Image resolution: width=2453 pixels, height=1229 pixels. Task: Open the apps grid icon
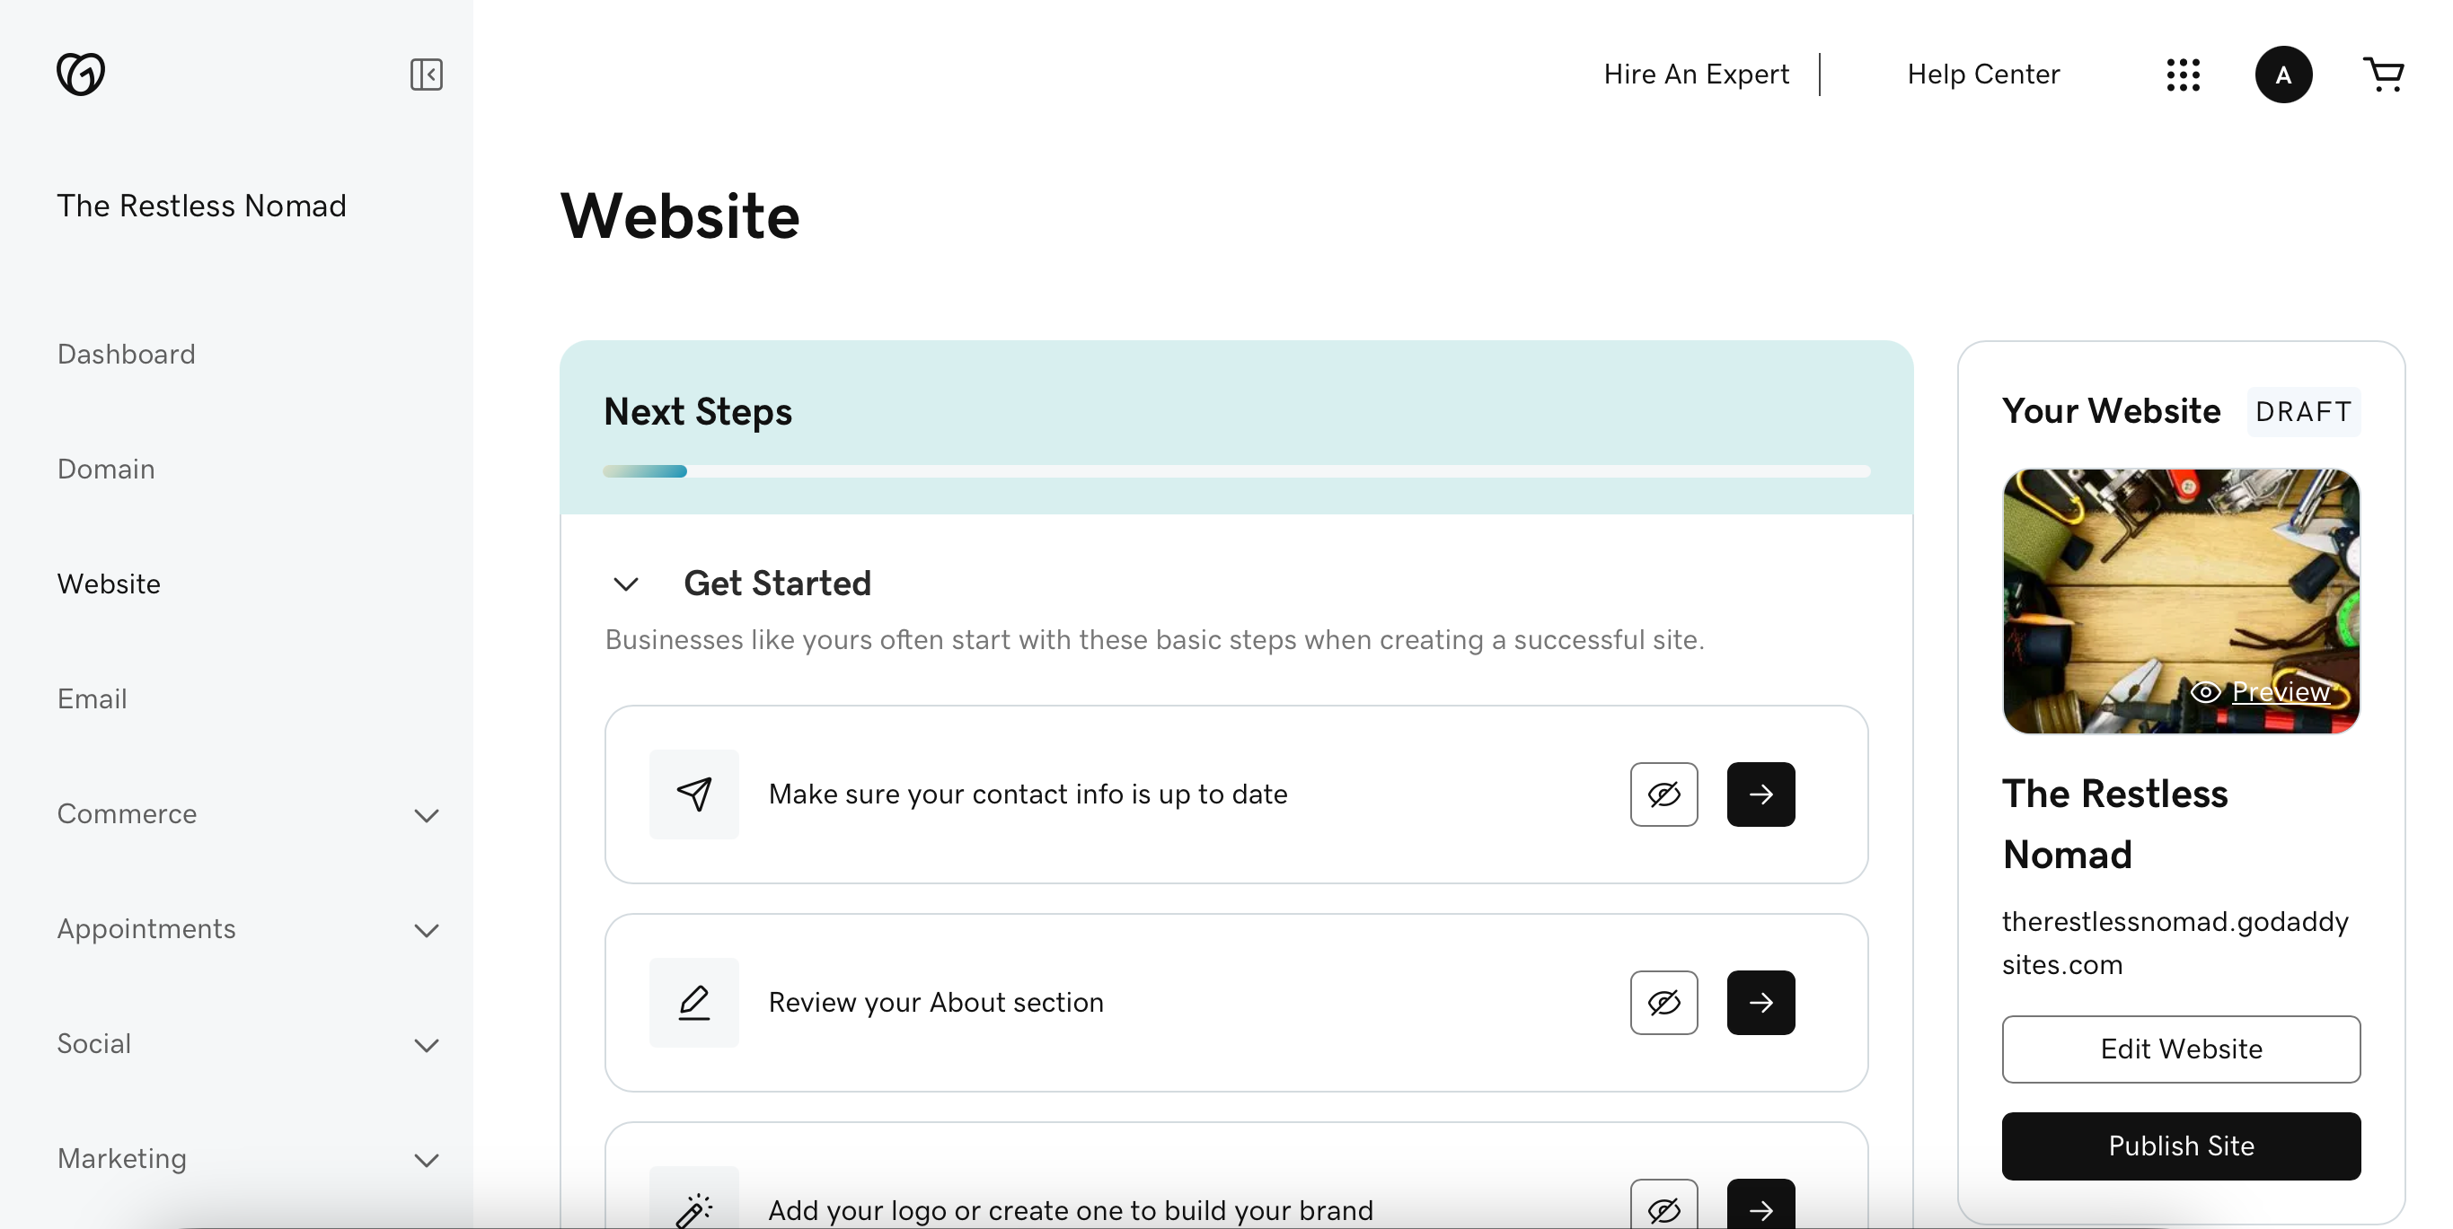point(2183,75)
